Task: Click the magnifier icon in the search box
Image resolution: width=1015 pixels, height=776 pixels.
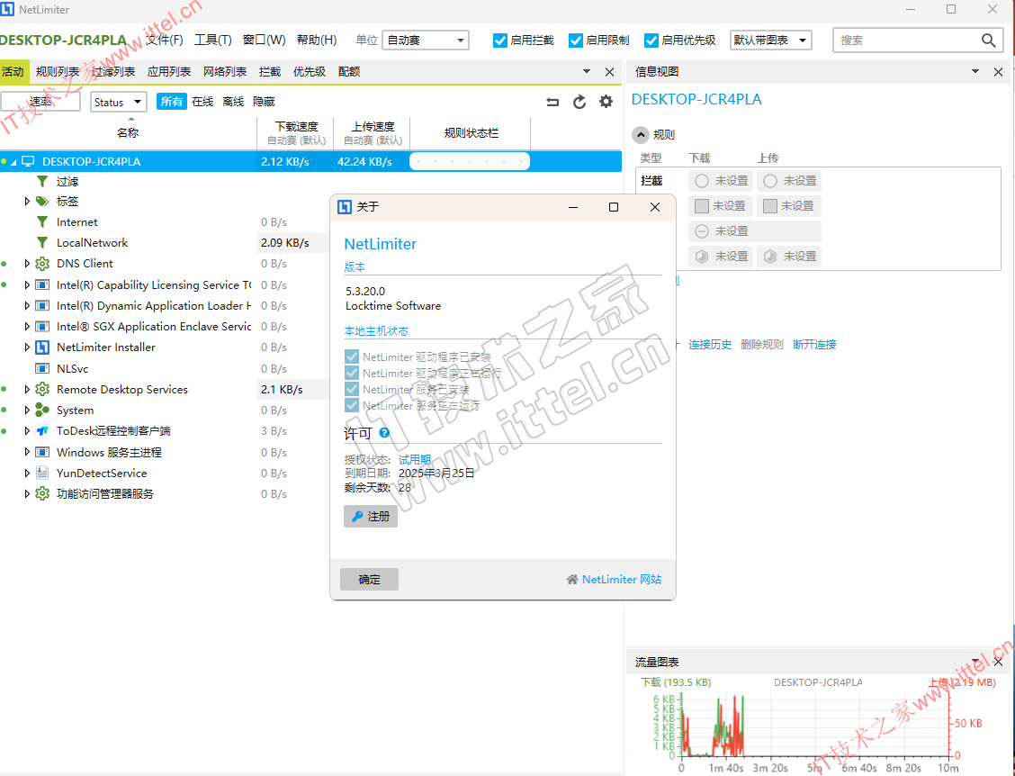Action: tap(988, 41)
